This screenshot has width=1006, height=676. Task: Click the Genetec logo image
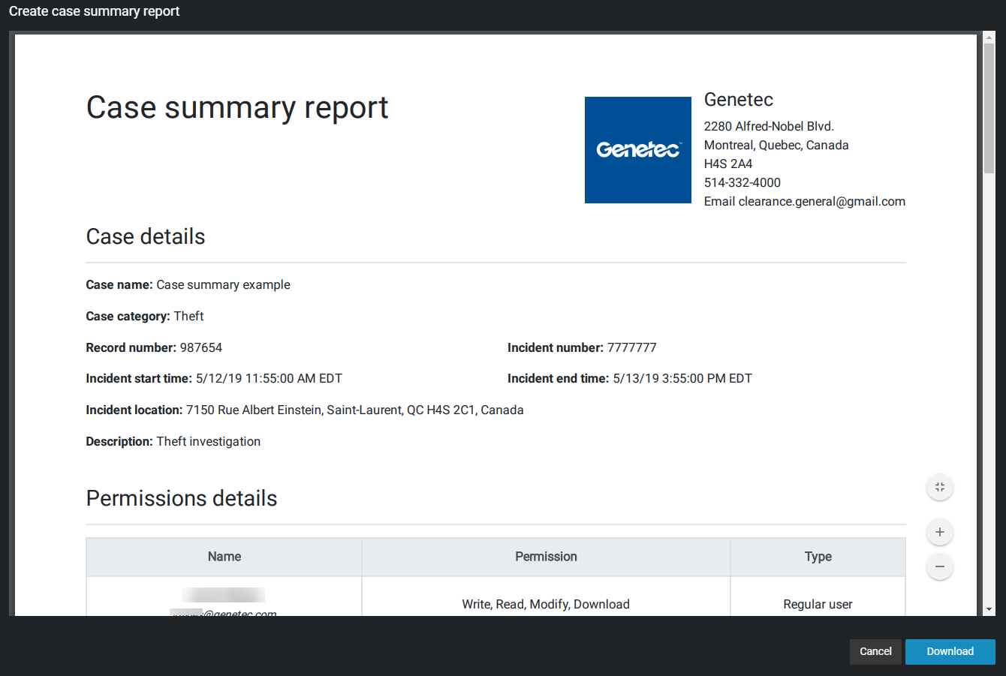pyautogui.click(x=638, y=150)
